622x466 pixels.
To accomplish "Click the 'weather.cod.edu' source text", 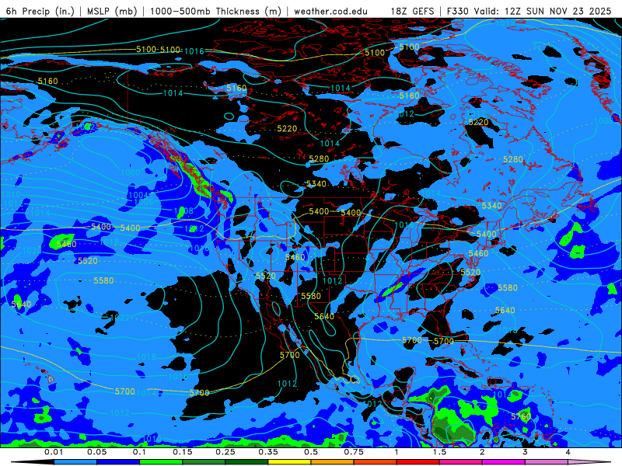I will [x=330, y=11].
